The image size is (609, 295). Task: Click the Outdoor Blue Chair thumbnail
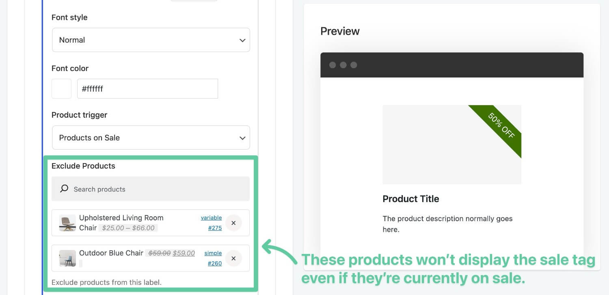pyautogui.click(x=67, y=258)
